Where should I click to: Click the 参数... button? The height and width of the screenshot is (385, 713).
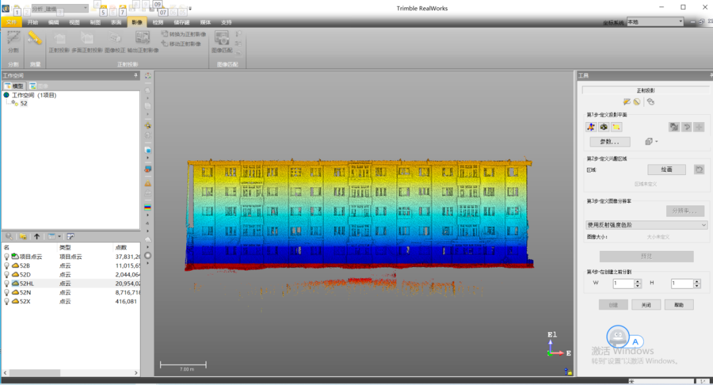610,141
